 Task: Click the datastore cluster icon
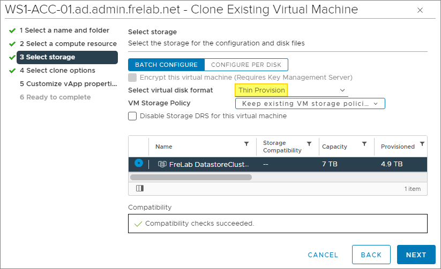coord(162,164)
